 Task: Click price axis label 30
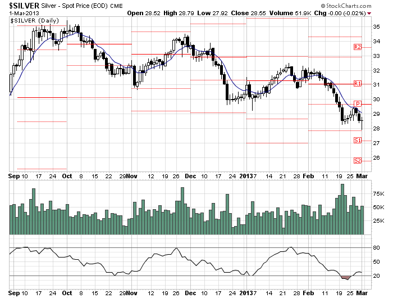pyautogui.click(x=376, y=100)
